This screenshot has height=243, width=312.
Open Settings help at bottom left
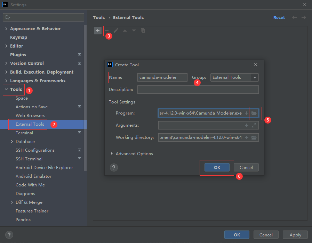pos(9,235)
